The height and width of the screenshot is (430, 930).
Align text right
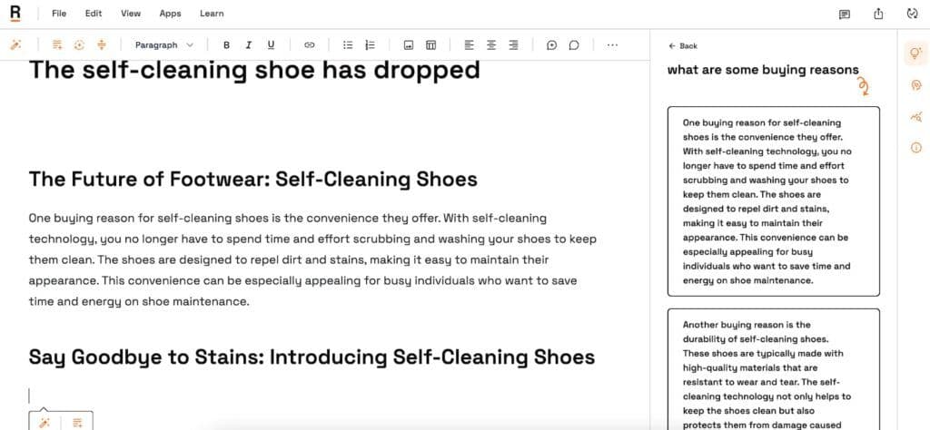pyautogui.click(x=514, y=45)
